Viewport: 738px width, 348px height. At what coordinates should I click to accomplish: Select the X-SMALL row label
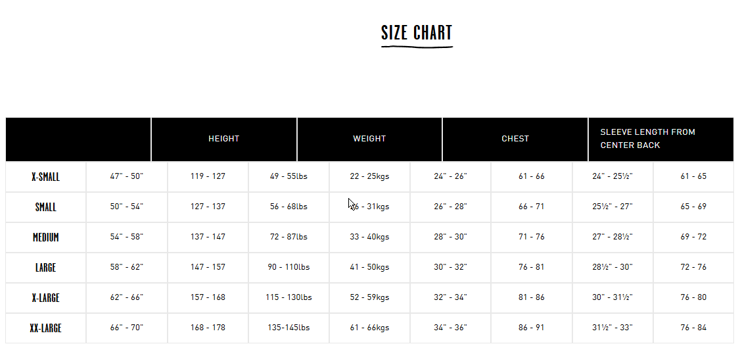point(45,177)
